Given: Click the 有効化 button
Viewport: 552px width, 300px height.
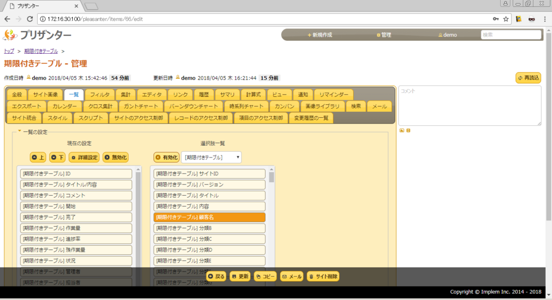Looking at the screenshot, I should pyautogui.click(x=167, y=158).
